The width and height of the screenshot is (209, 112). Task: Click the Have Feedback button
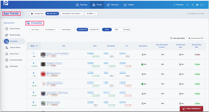click(191, 109)
